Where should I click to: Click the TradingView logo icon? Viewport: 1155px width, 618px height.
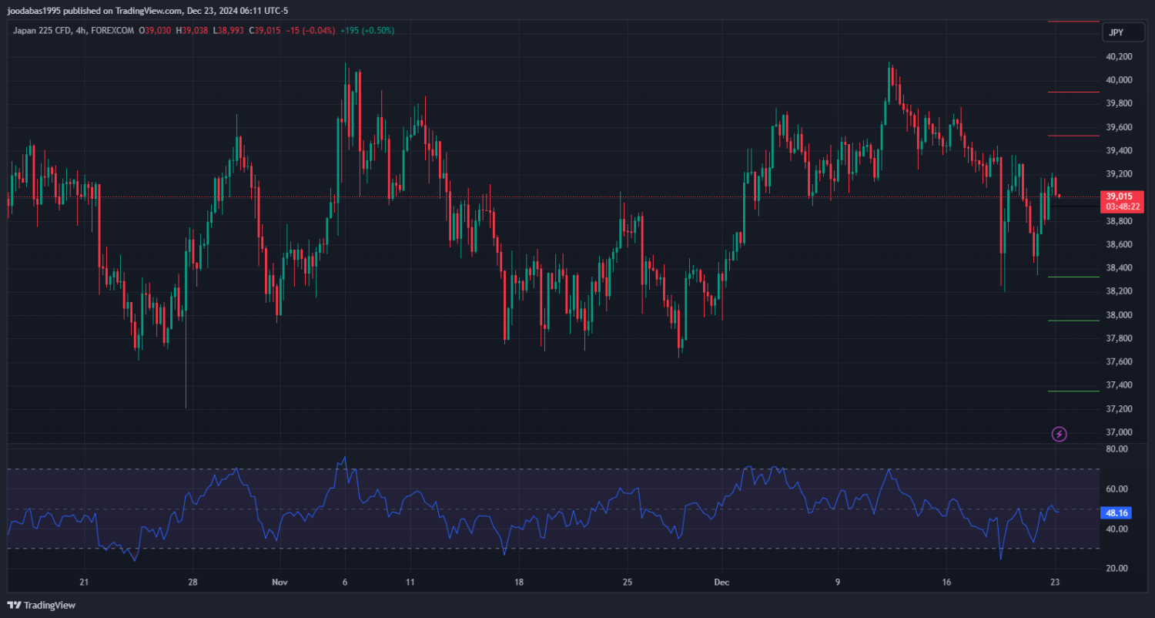click(14, 606)
